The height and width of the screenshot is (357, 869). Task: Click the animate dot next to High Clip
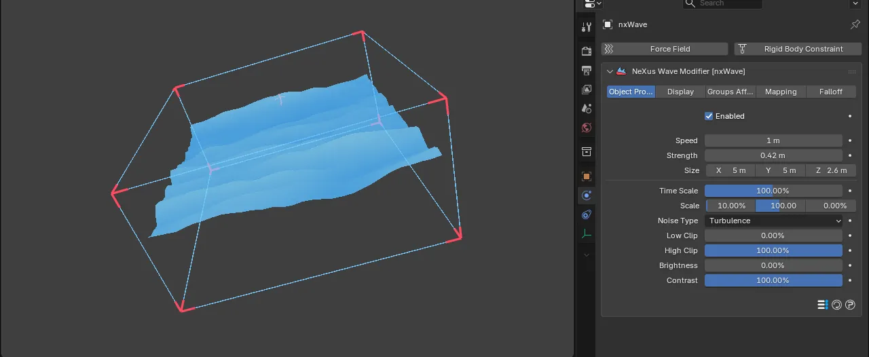click(x=850, y=250)
